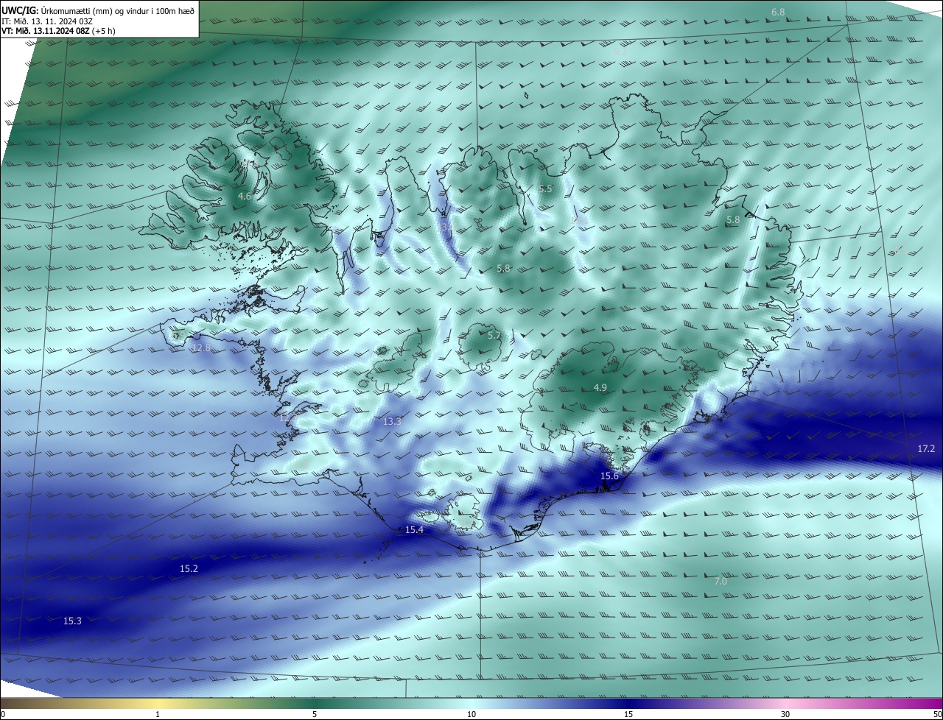This screenshot has height=720, width=943.
Task: Click the yellow segment of the colour scale
Action: 158,703
